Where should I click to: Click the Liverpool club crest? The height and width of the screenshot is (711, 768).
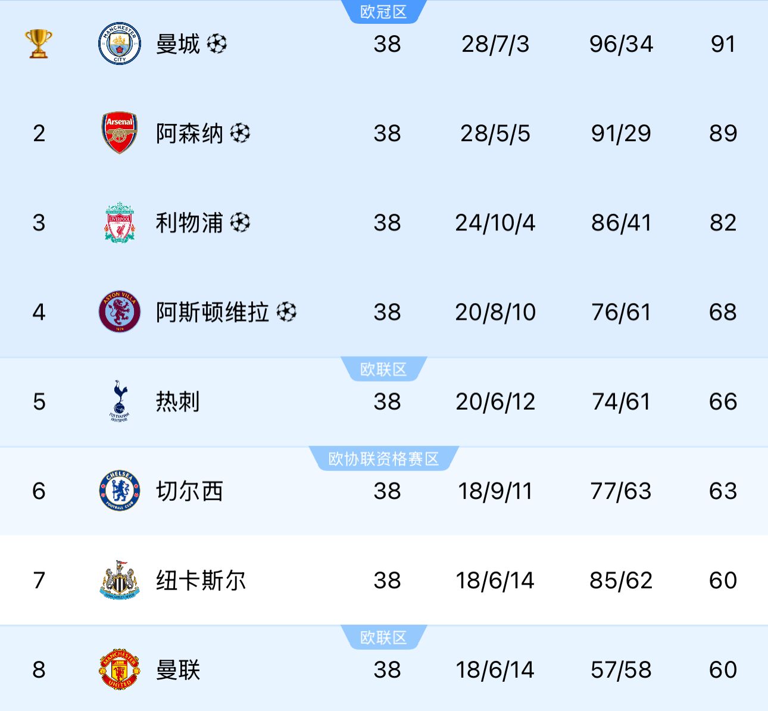(120, 222)
